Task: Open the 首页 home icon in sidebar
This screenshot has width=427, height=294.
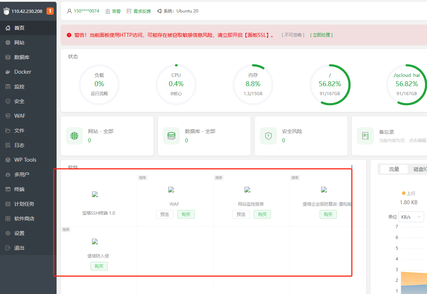Action: (8, 28)
